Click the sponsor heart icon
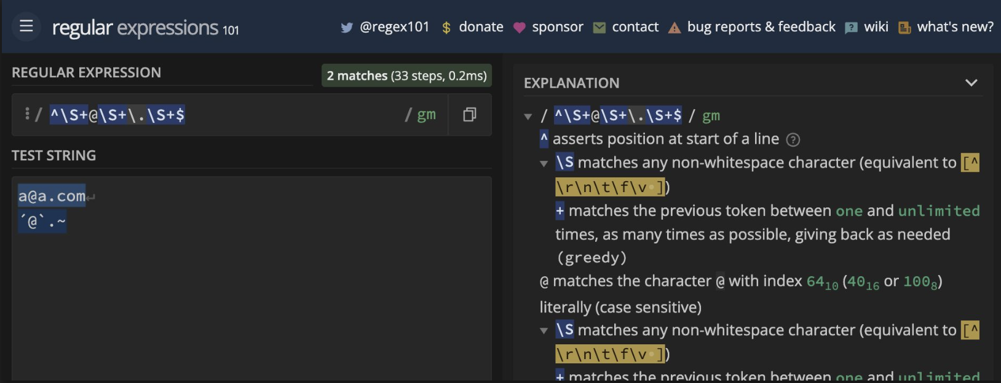 [520, 28]
